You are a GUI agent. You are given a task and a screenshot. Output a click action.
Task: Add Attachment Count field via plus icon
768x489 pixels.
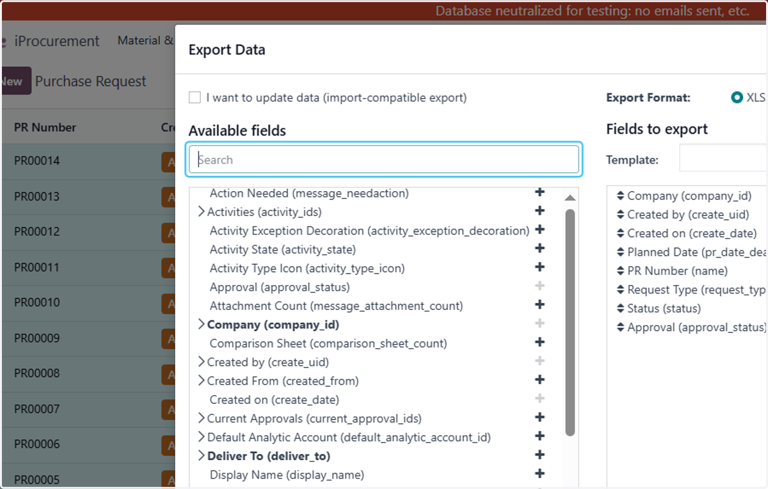coord(540,305)
